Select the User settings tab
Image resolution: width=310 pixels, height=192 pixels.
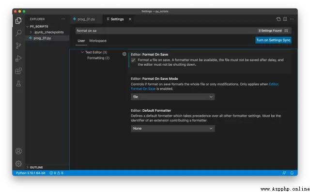pos(81,41)
